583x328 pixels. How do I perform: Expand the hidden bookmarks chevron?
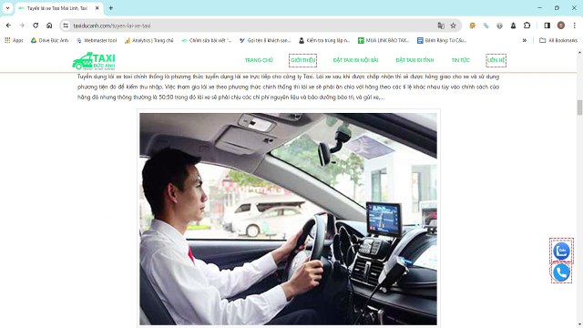point(525,40)
